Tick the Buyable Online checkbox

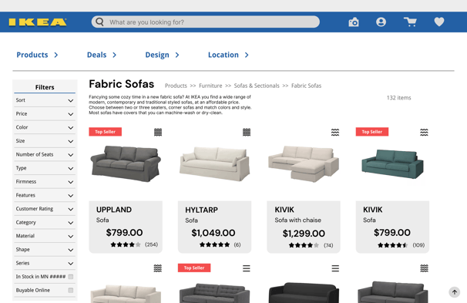coord(71,290)
